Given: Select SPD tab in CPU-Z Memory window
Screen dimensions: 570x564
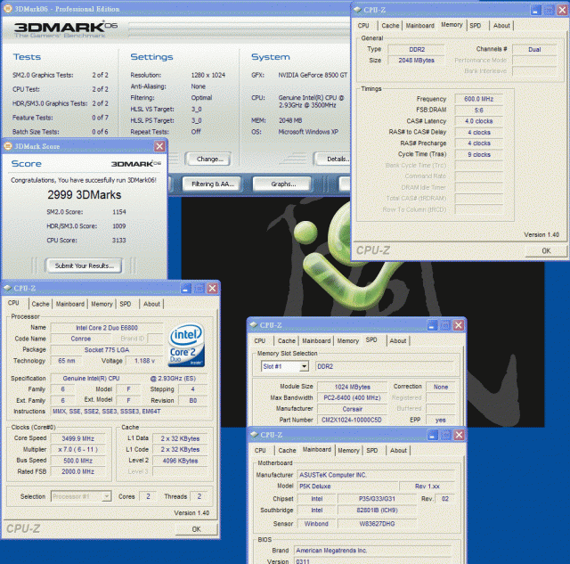Looking at the screenshot, I should pos(475,26).
